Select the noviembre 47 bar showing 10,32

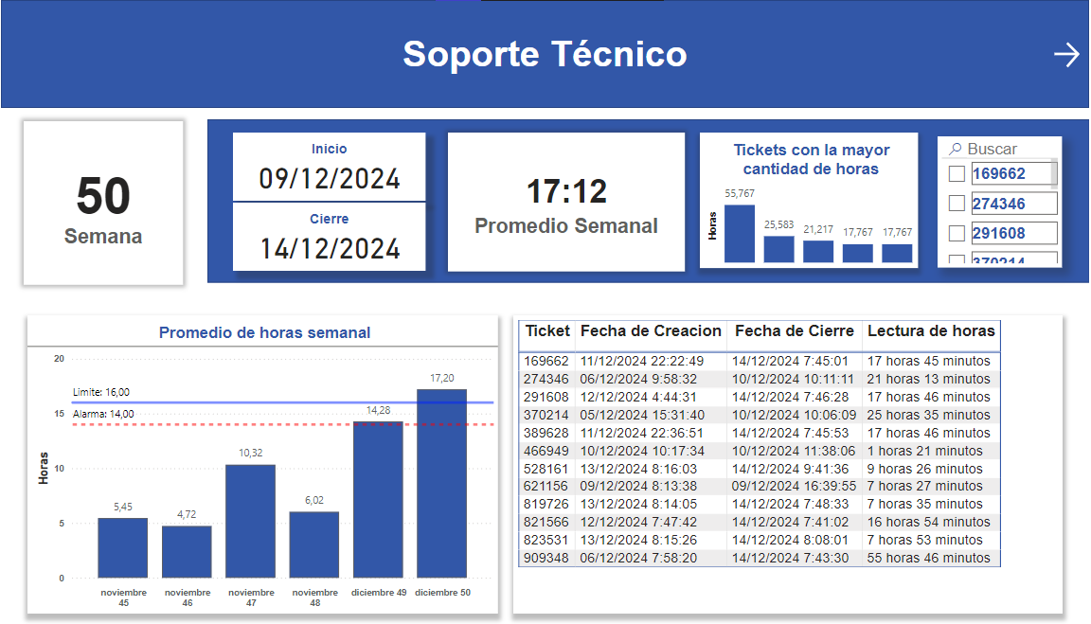(x=250, y=521)
